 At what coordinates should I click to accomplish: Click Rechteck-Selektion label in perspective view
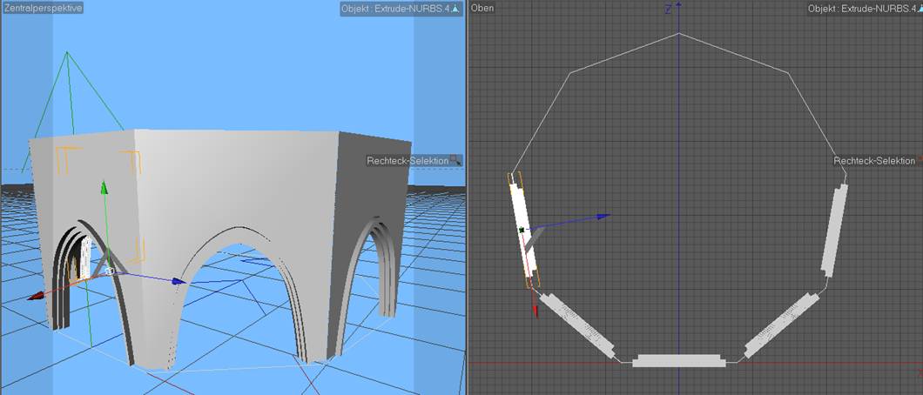coord(408,160)
